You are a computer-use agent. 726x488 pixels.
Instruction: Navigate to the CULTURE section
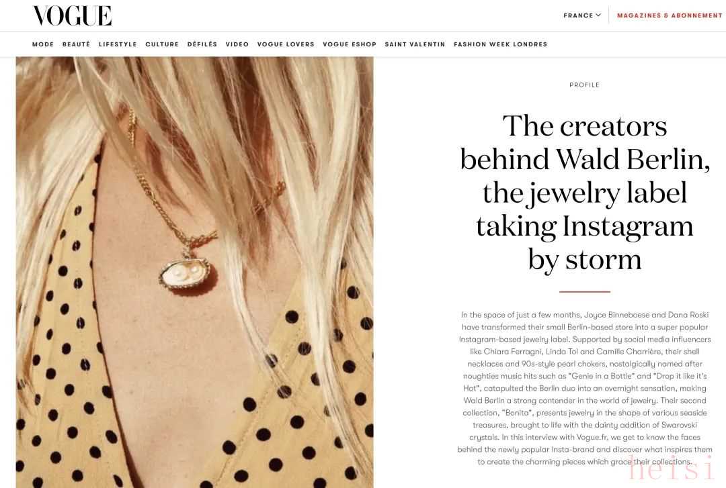(x=162, y=44)
